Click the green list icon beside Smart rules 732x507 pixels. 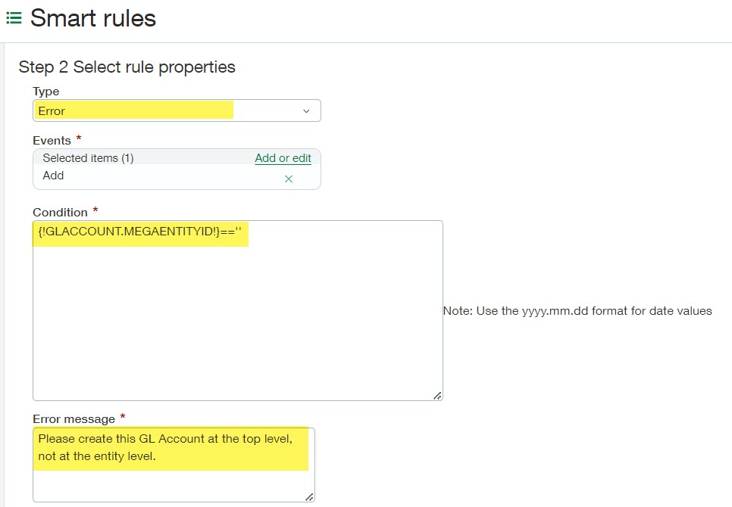click(x=14, y=17)
